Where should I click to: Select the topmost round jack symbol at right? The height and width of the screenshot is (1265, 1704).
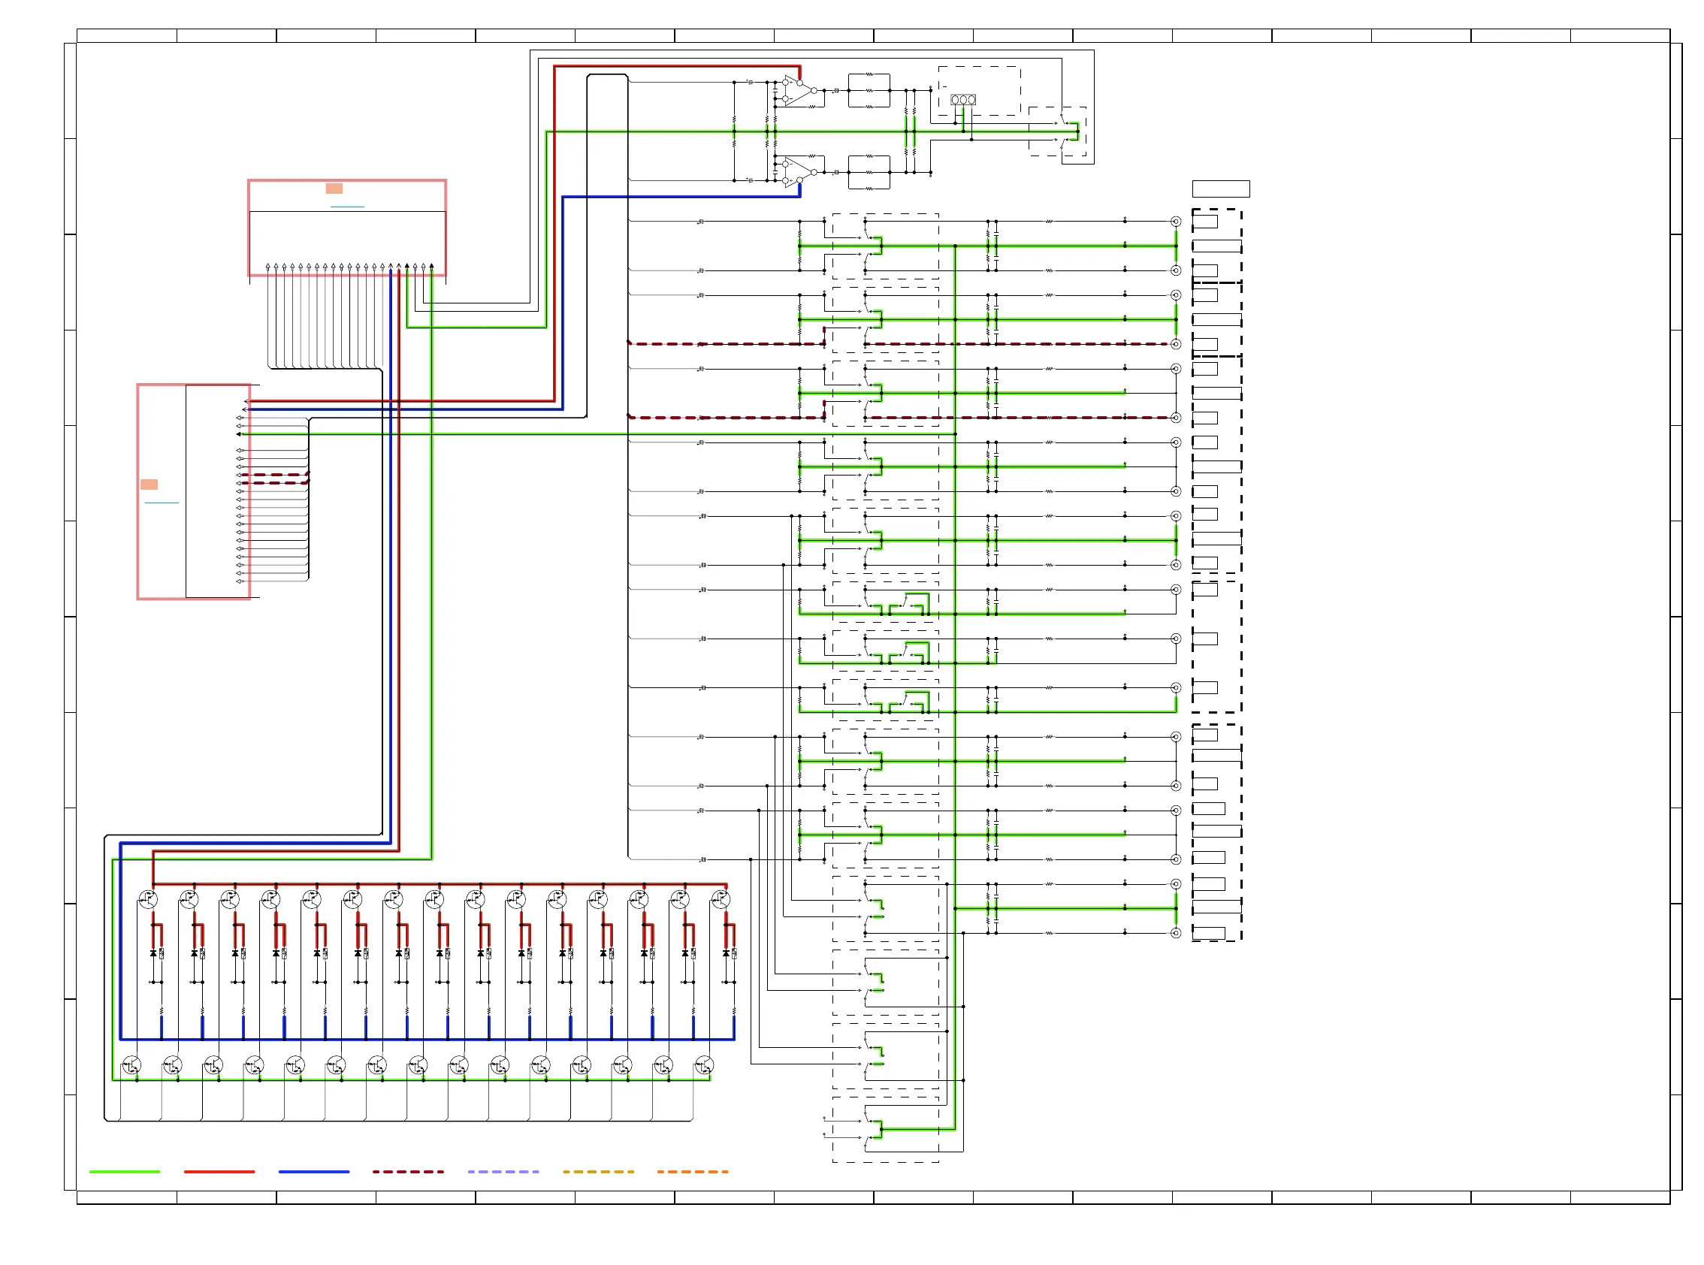pyautogui.click(x=1176, y=222)
